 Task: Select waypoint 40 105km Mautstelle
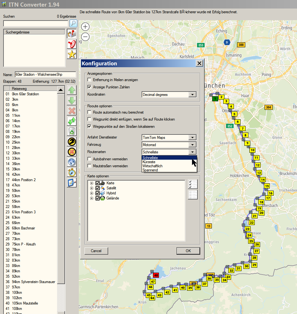[x=30, y=303]
